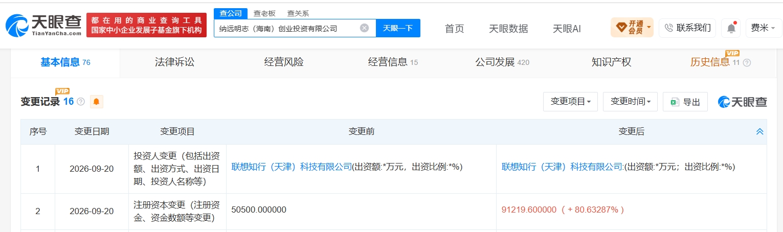
Task: Click the phone icon beside 联系我们
Action: [669, 28]
